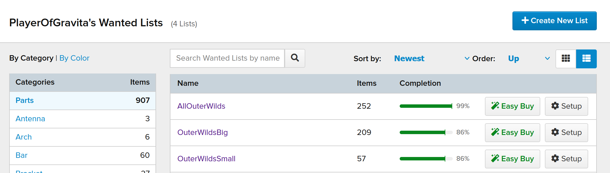
Task: Switch to By Color view
Action: point(74,58)
